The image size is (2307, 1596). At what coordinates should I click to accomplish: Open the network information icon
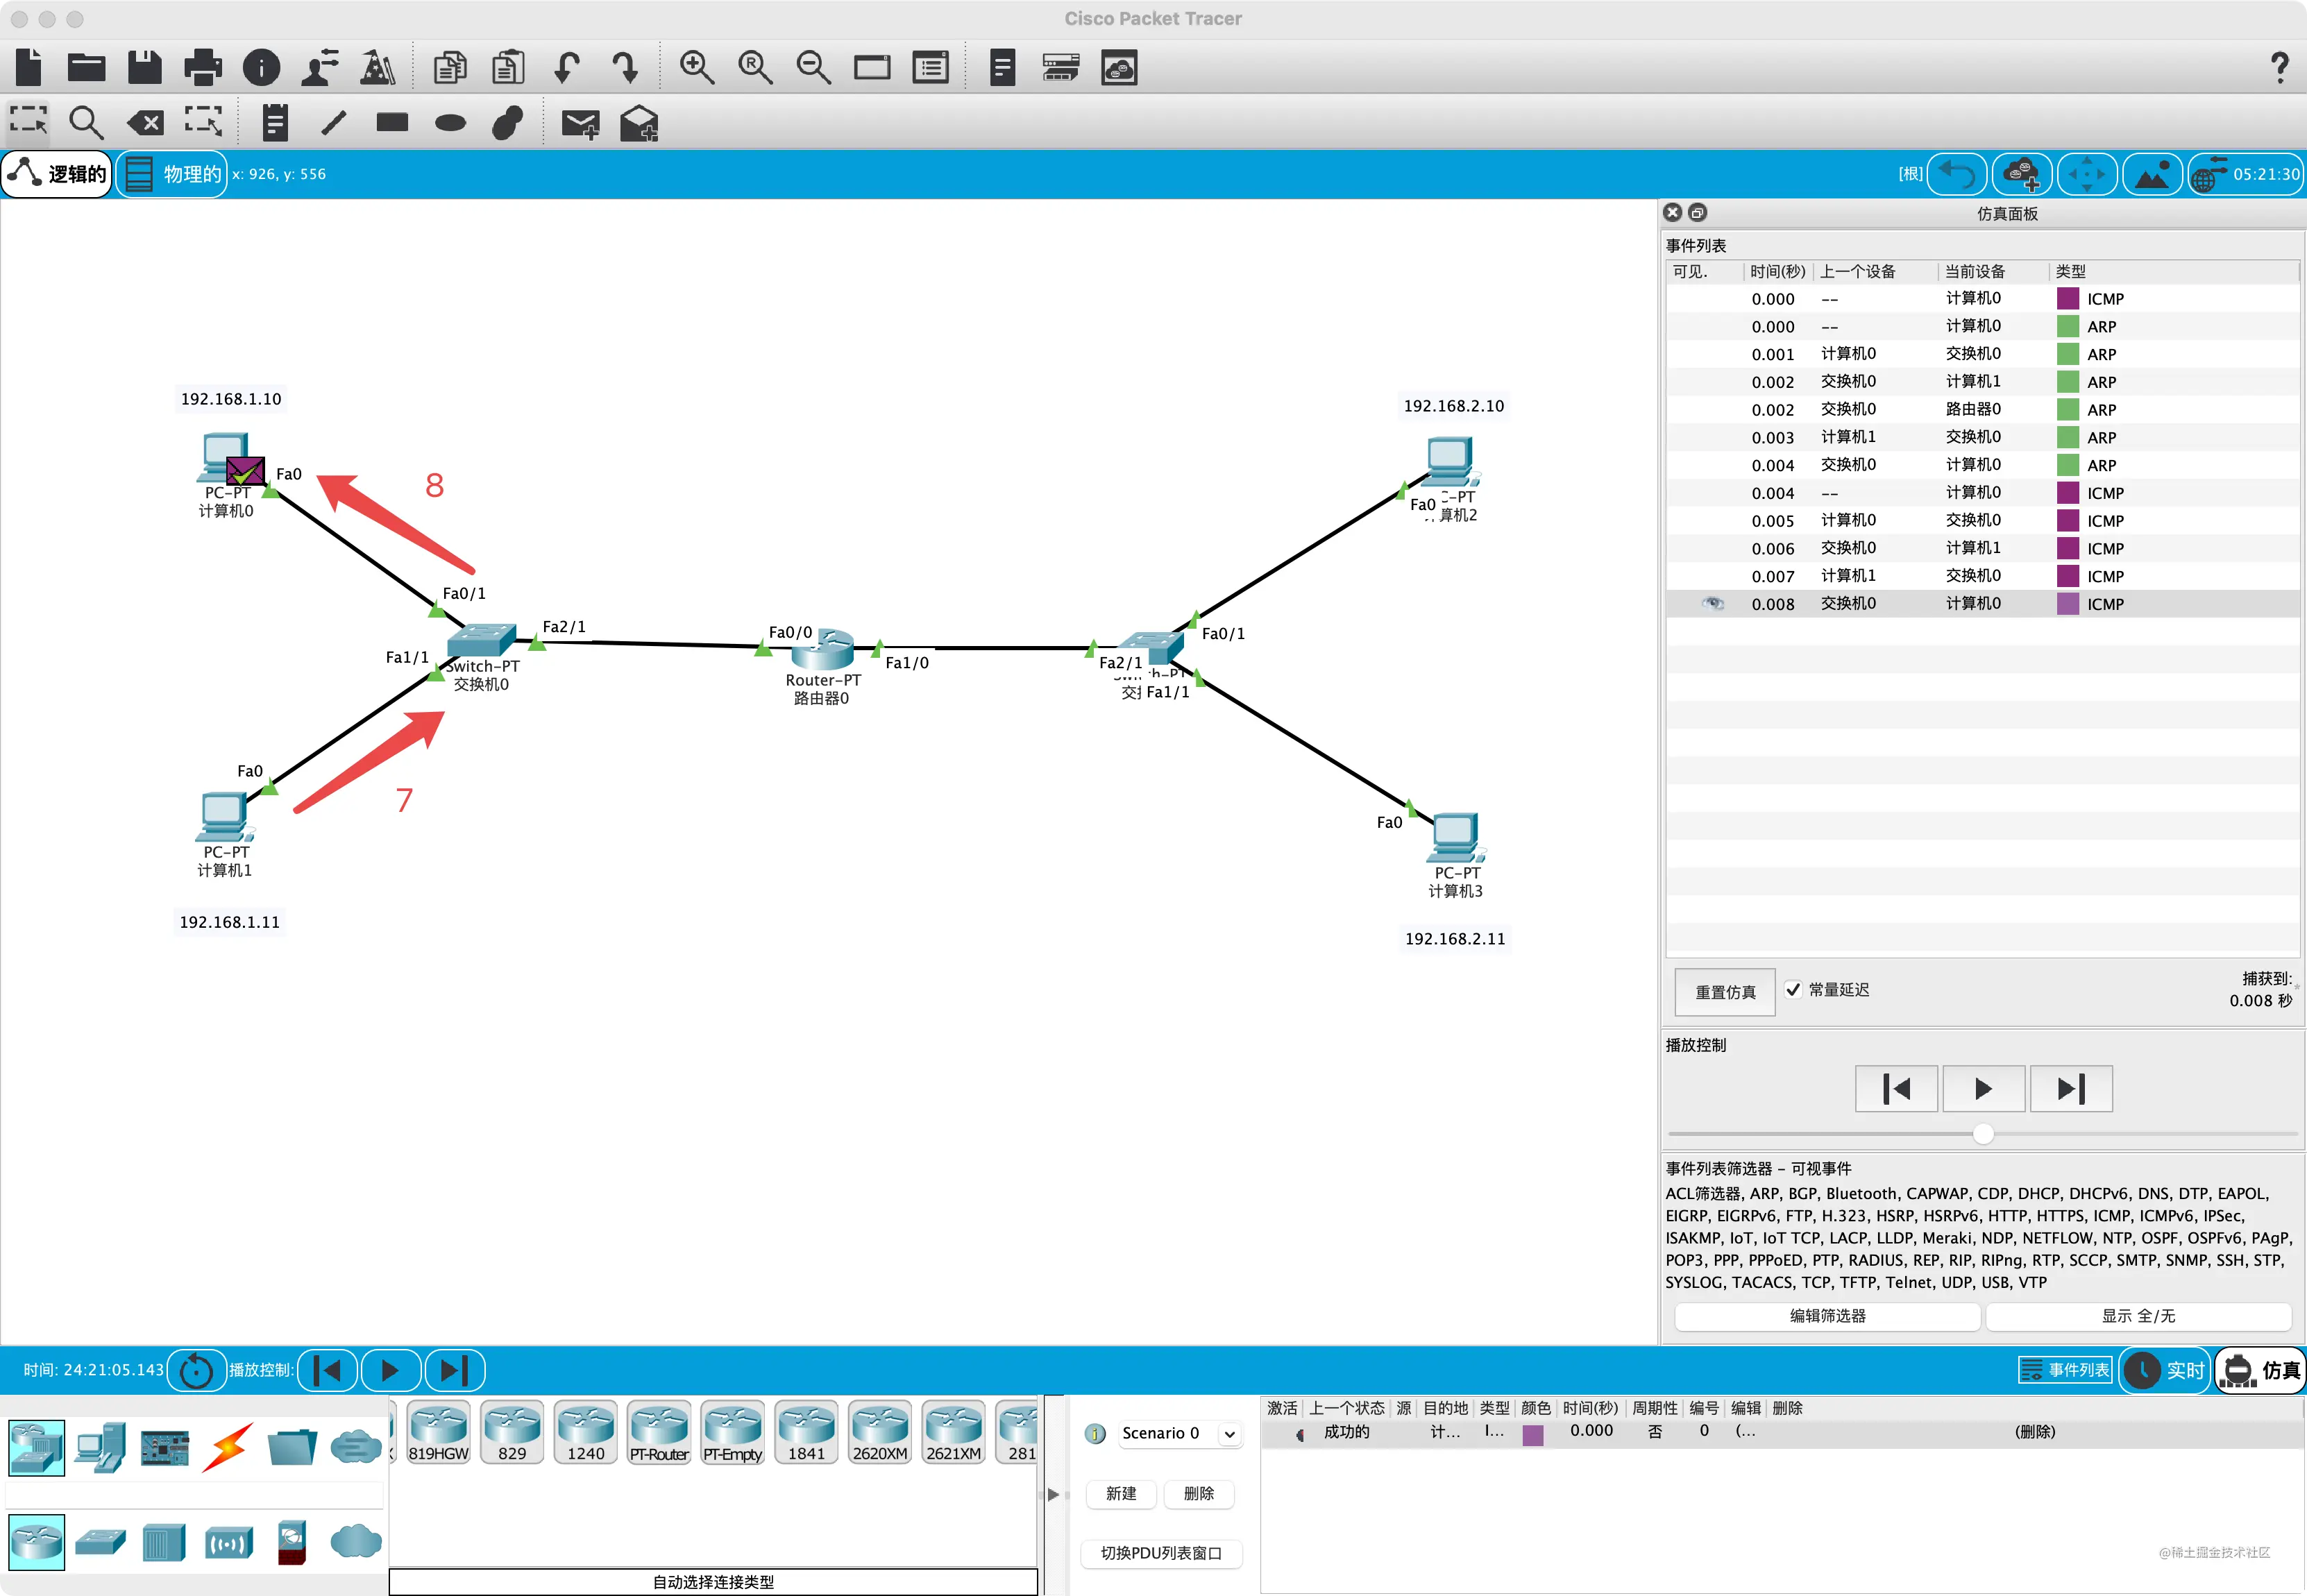pyautogui.click(x=262, y=67)
